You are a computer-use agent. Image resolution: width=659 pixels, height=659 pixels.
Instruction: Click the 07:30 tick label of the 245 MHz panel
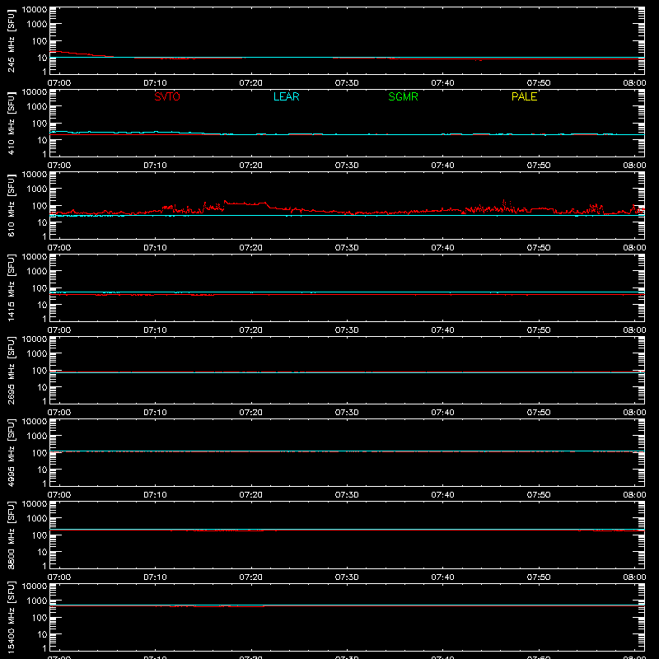pyautogui.click(x=347, y=83)
